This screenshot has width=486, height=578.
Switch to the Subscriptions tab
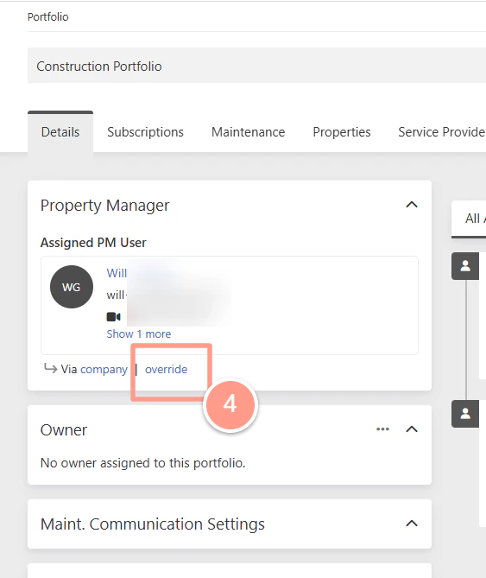(x=145, y=132)
